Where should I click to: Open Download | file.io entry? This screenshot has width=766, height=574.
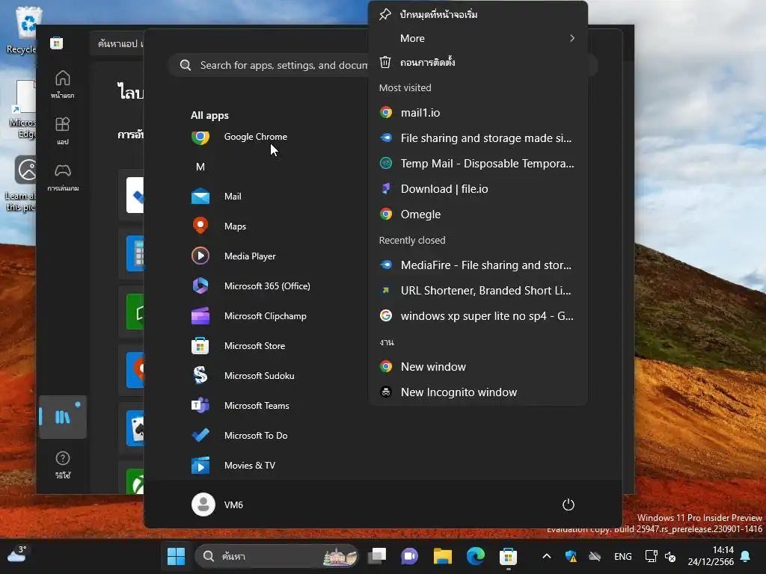click(478, 189)
